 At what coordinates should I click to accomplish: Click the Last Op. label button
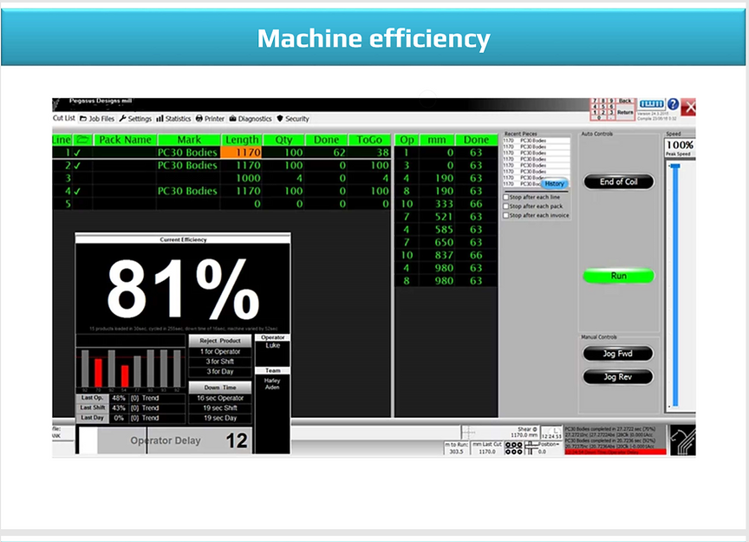[92, 398]
